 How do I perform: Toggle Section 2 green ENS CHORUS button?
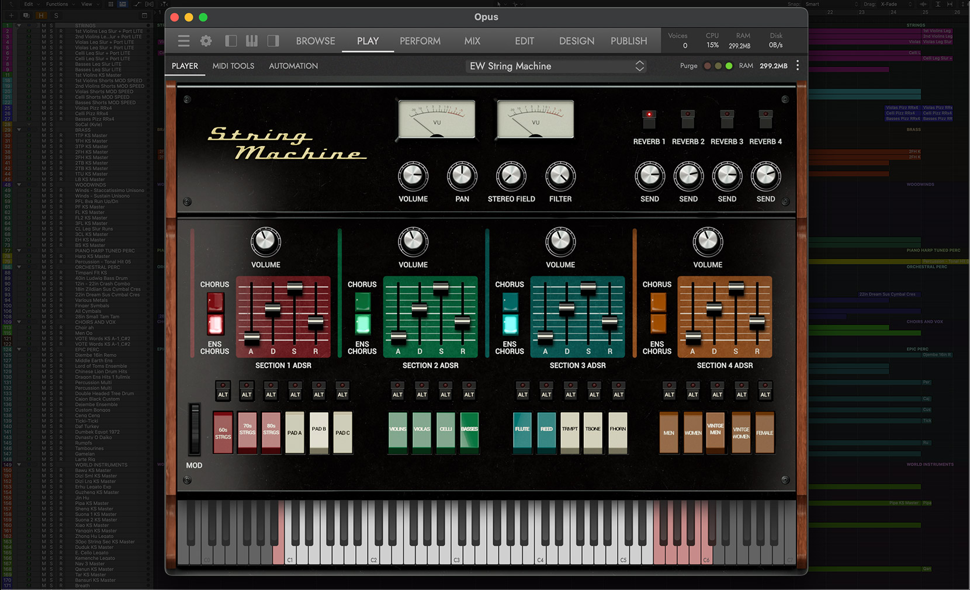tap(362, 324)
